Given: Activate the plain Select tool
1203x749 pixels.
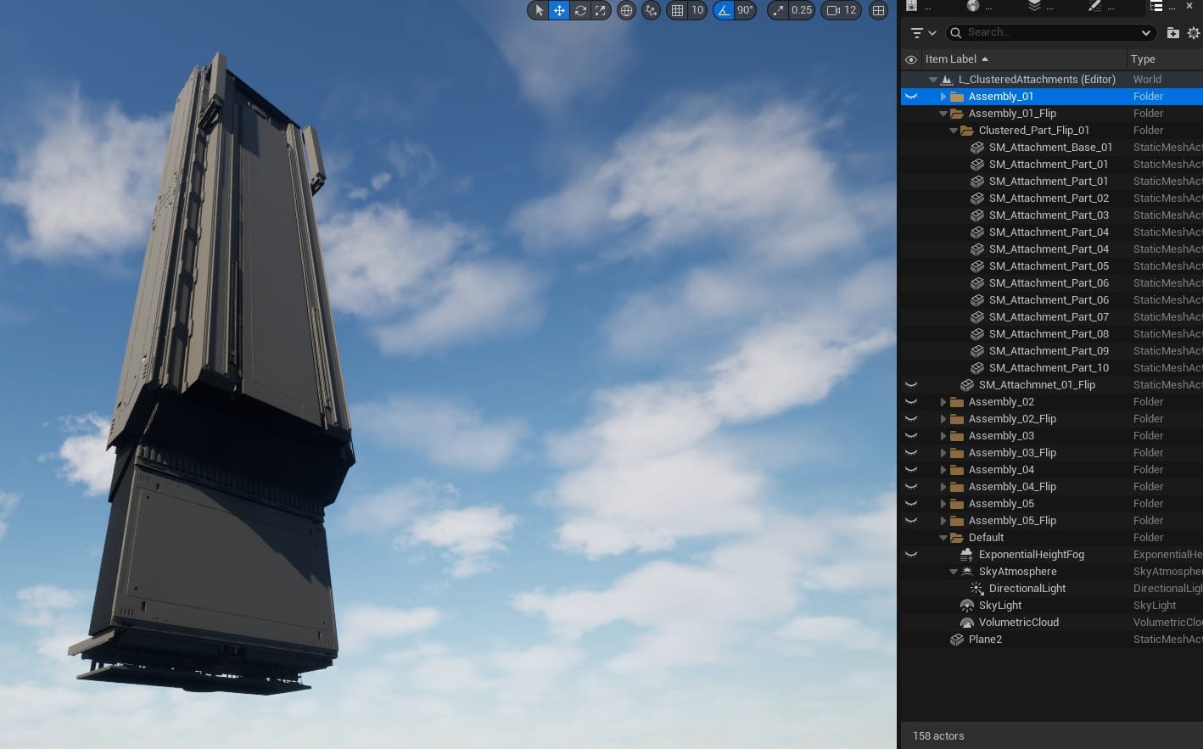Looking at the screenshot, I should pyautogui.click(x=539, y=10).
